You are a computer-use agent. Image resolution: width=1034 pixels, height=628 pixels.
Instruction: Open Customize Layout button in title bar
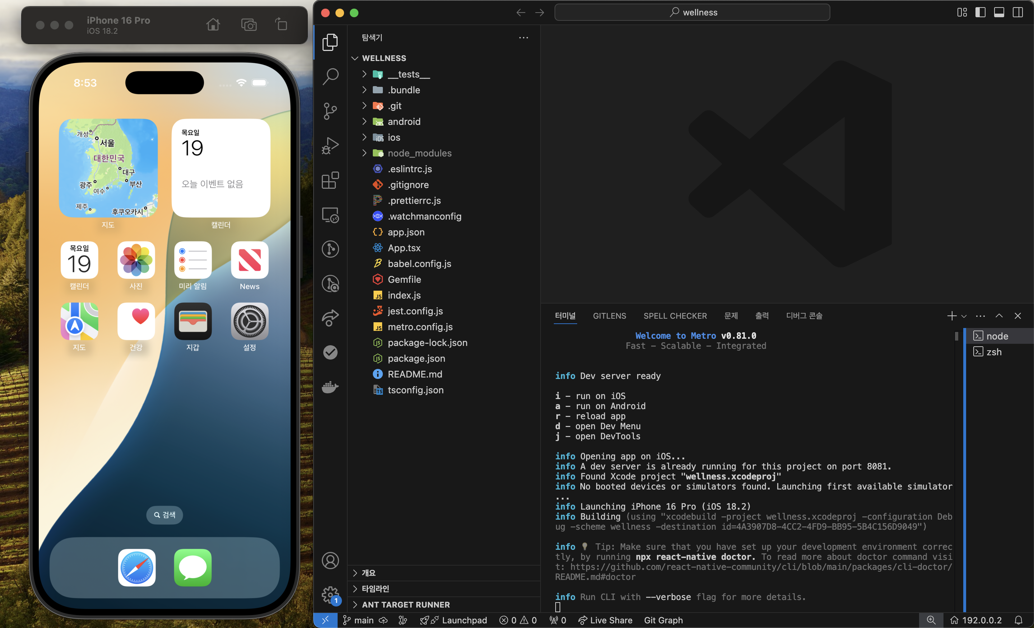tap(962, 13)
